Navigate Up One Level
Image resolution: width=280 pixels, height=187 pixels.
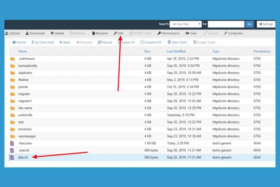pyautogui.click(x=42, y=42)
